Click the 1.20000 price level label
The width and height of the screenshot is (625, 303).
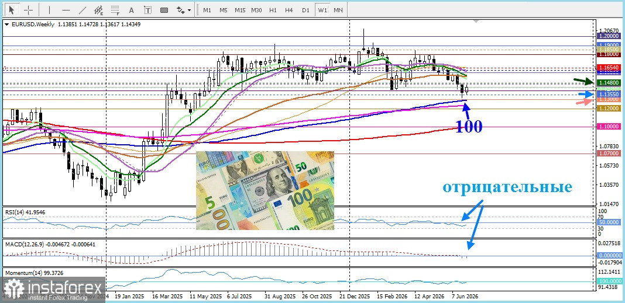click(608, 36)
